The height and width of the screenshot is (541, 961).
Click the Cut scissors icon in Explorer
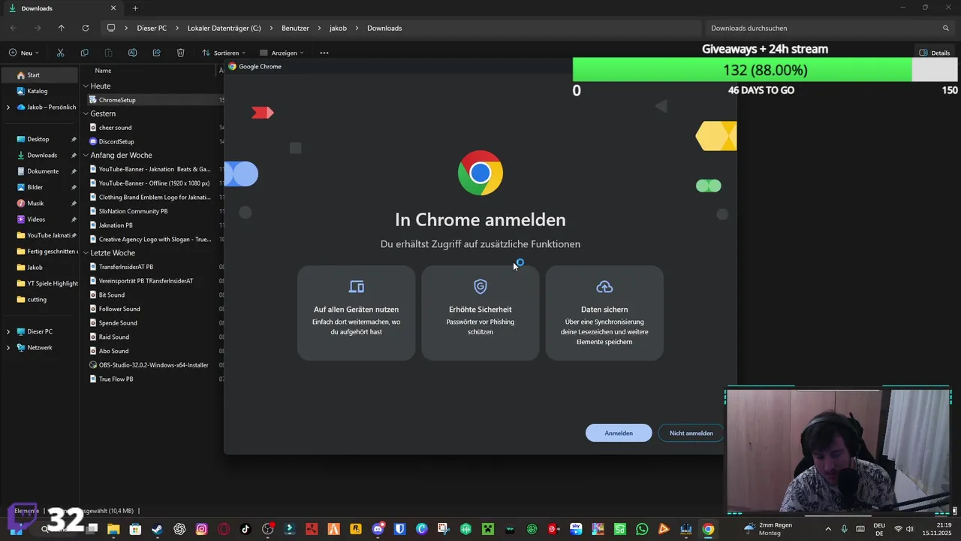pos(60,53)
